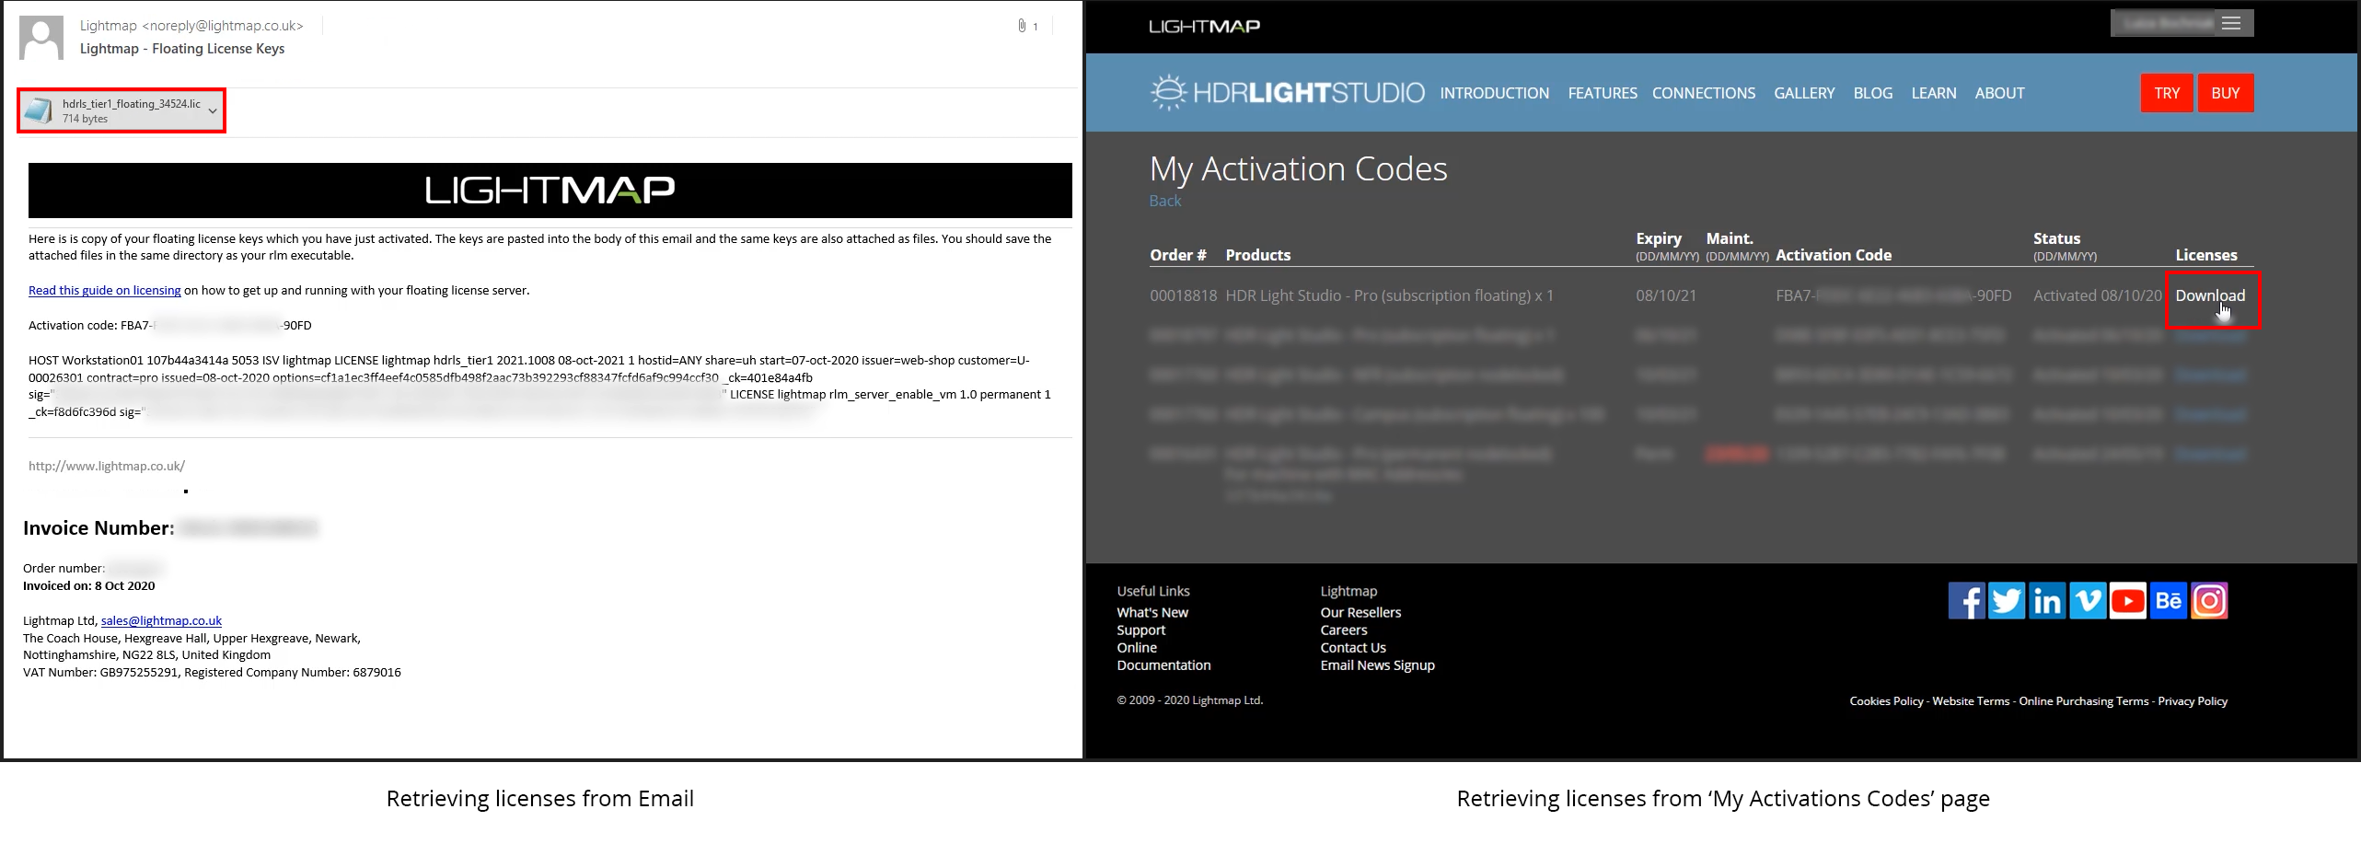Open the Our Resellers footer link

[x=1360, y=612]
